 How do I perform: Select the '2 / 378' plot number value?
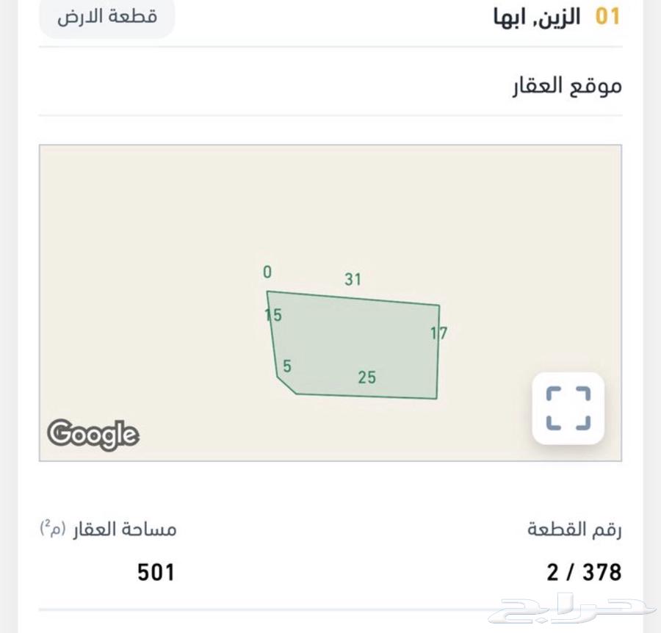[x=584, y=572]
